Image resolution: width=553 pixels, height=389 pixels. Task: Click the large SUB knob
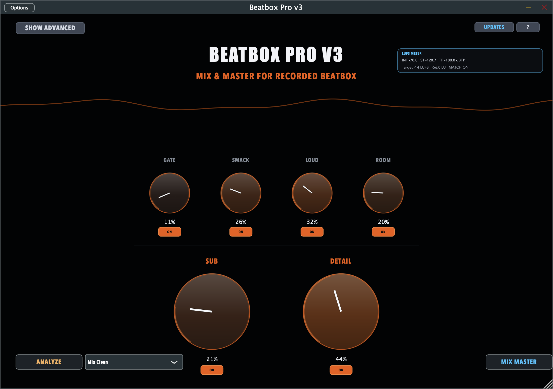pyautogui.click(x=212, y=311)
